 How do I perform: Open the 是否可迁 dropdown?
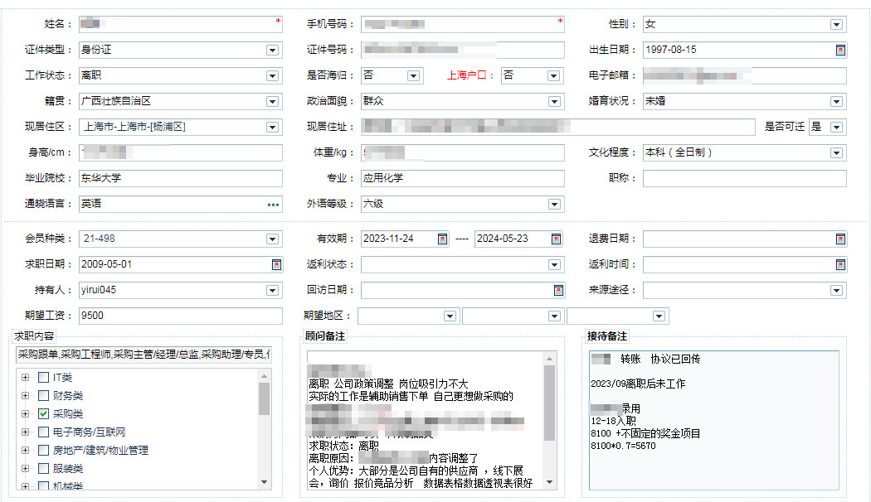pos(836,127)
